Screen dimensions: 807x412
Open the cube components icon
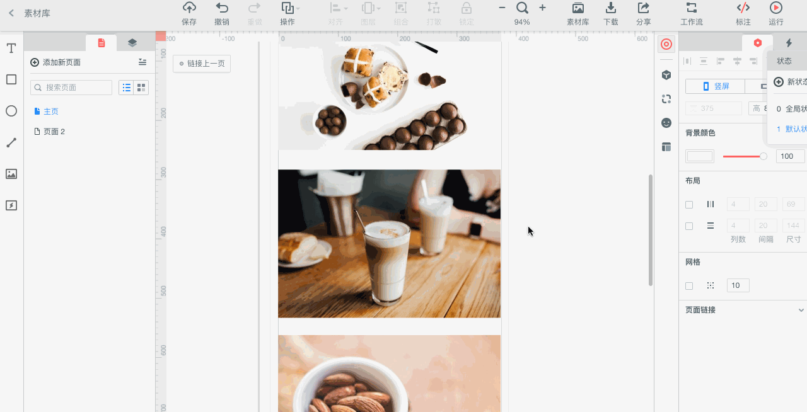[666, 75]
